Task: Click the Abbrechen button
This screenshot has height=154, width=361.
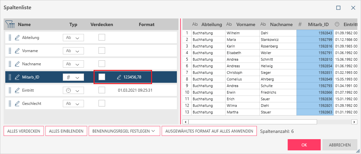Action: 340,145
